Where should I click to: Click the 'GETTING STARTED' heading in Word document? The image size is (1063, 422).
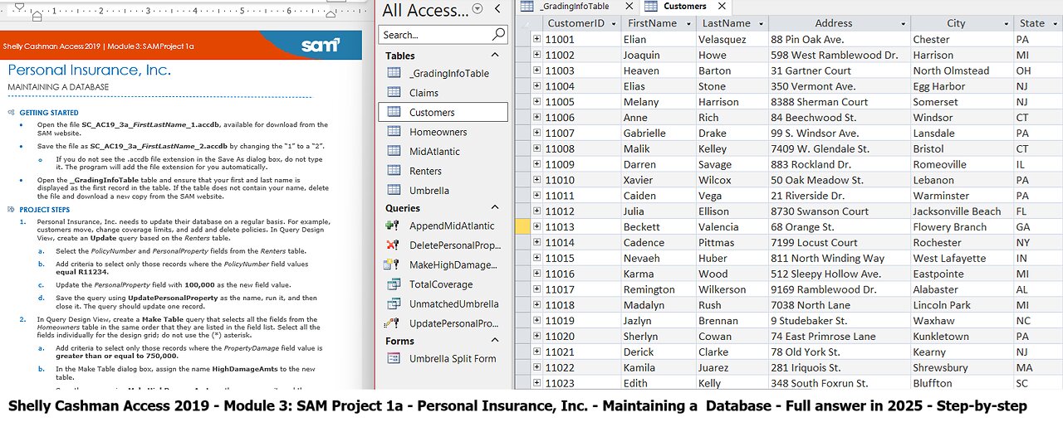click(x=49, y=113)
